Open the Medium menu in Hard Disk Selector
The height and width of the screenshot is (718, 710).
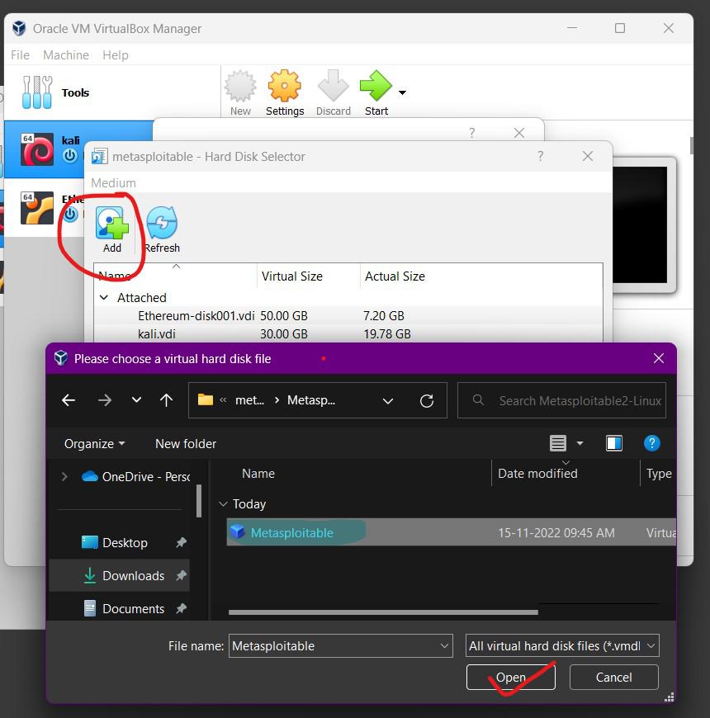click(113, 182)
